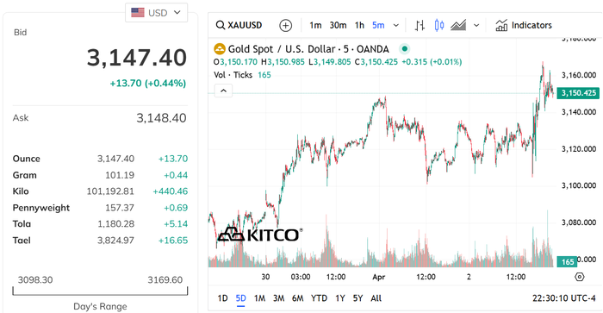This screenshot has width=603, height=313.
Task: Click the Kitco logo on the chart
Action: [x=260, y=235]
